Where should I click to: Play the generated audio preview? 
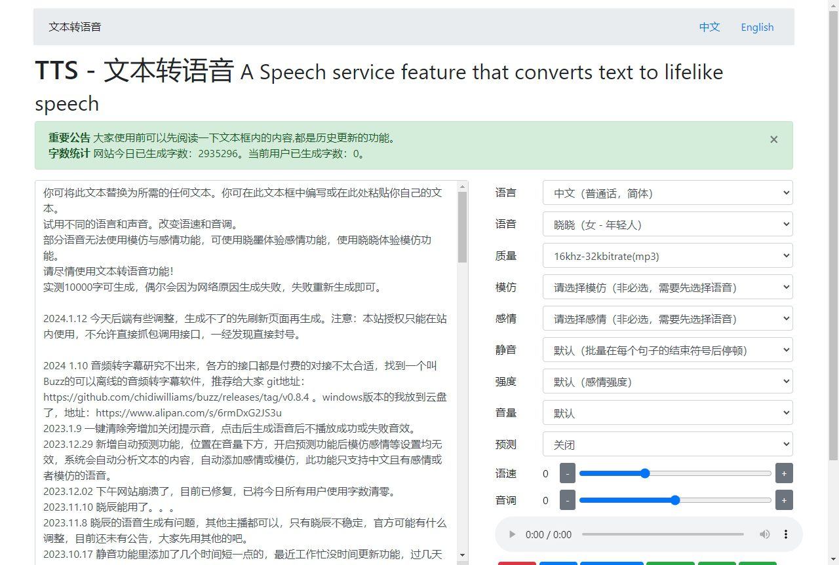pos(512,534)
